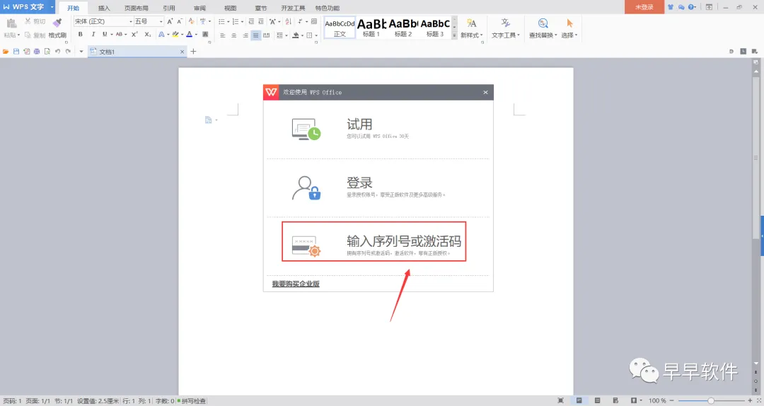Viewport: 764px width, 406px height.
Task: Switch to the 开发工具 ribbon tab
Action: [293, 8]
